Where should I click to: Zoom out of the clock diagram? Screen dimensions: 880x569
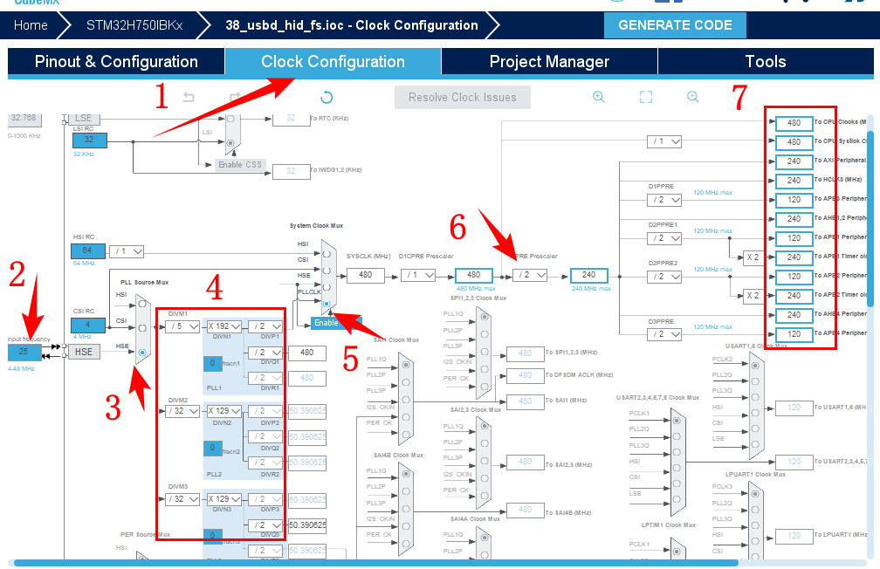pyautogui.click(x=692, y=98)
